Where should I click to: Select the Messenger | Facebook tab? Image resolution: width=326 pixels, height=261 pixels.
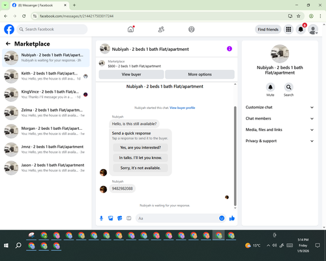(39, 5)
